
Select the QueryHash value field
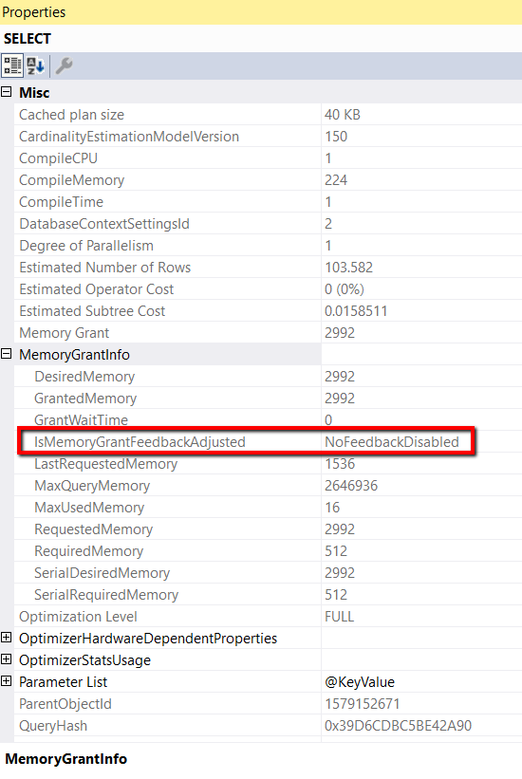[x=421, y=726]
